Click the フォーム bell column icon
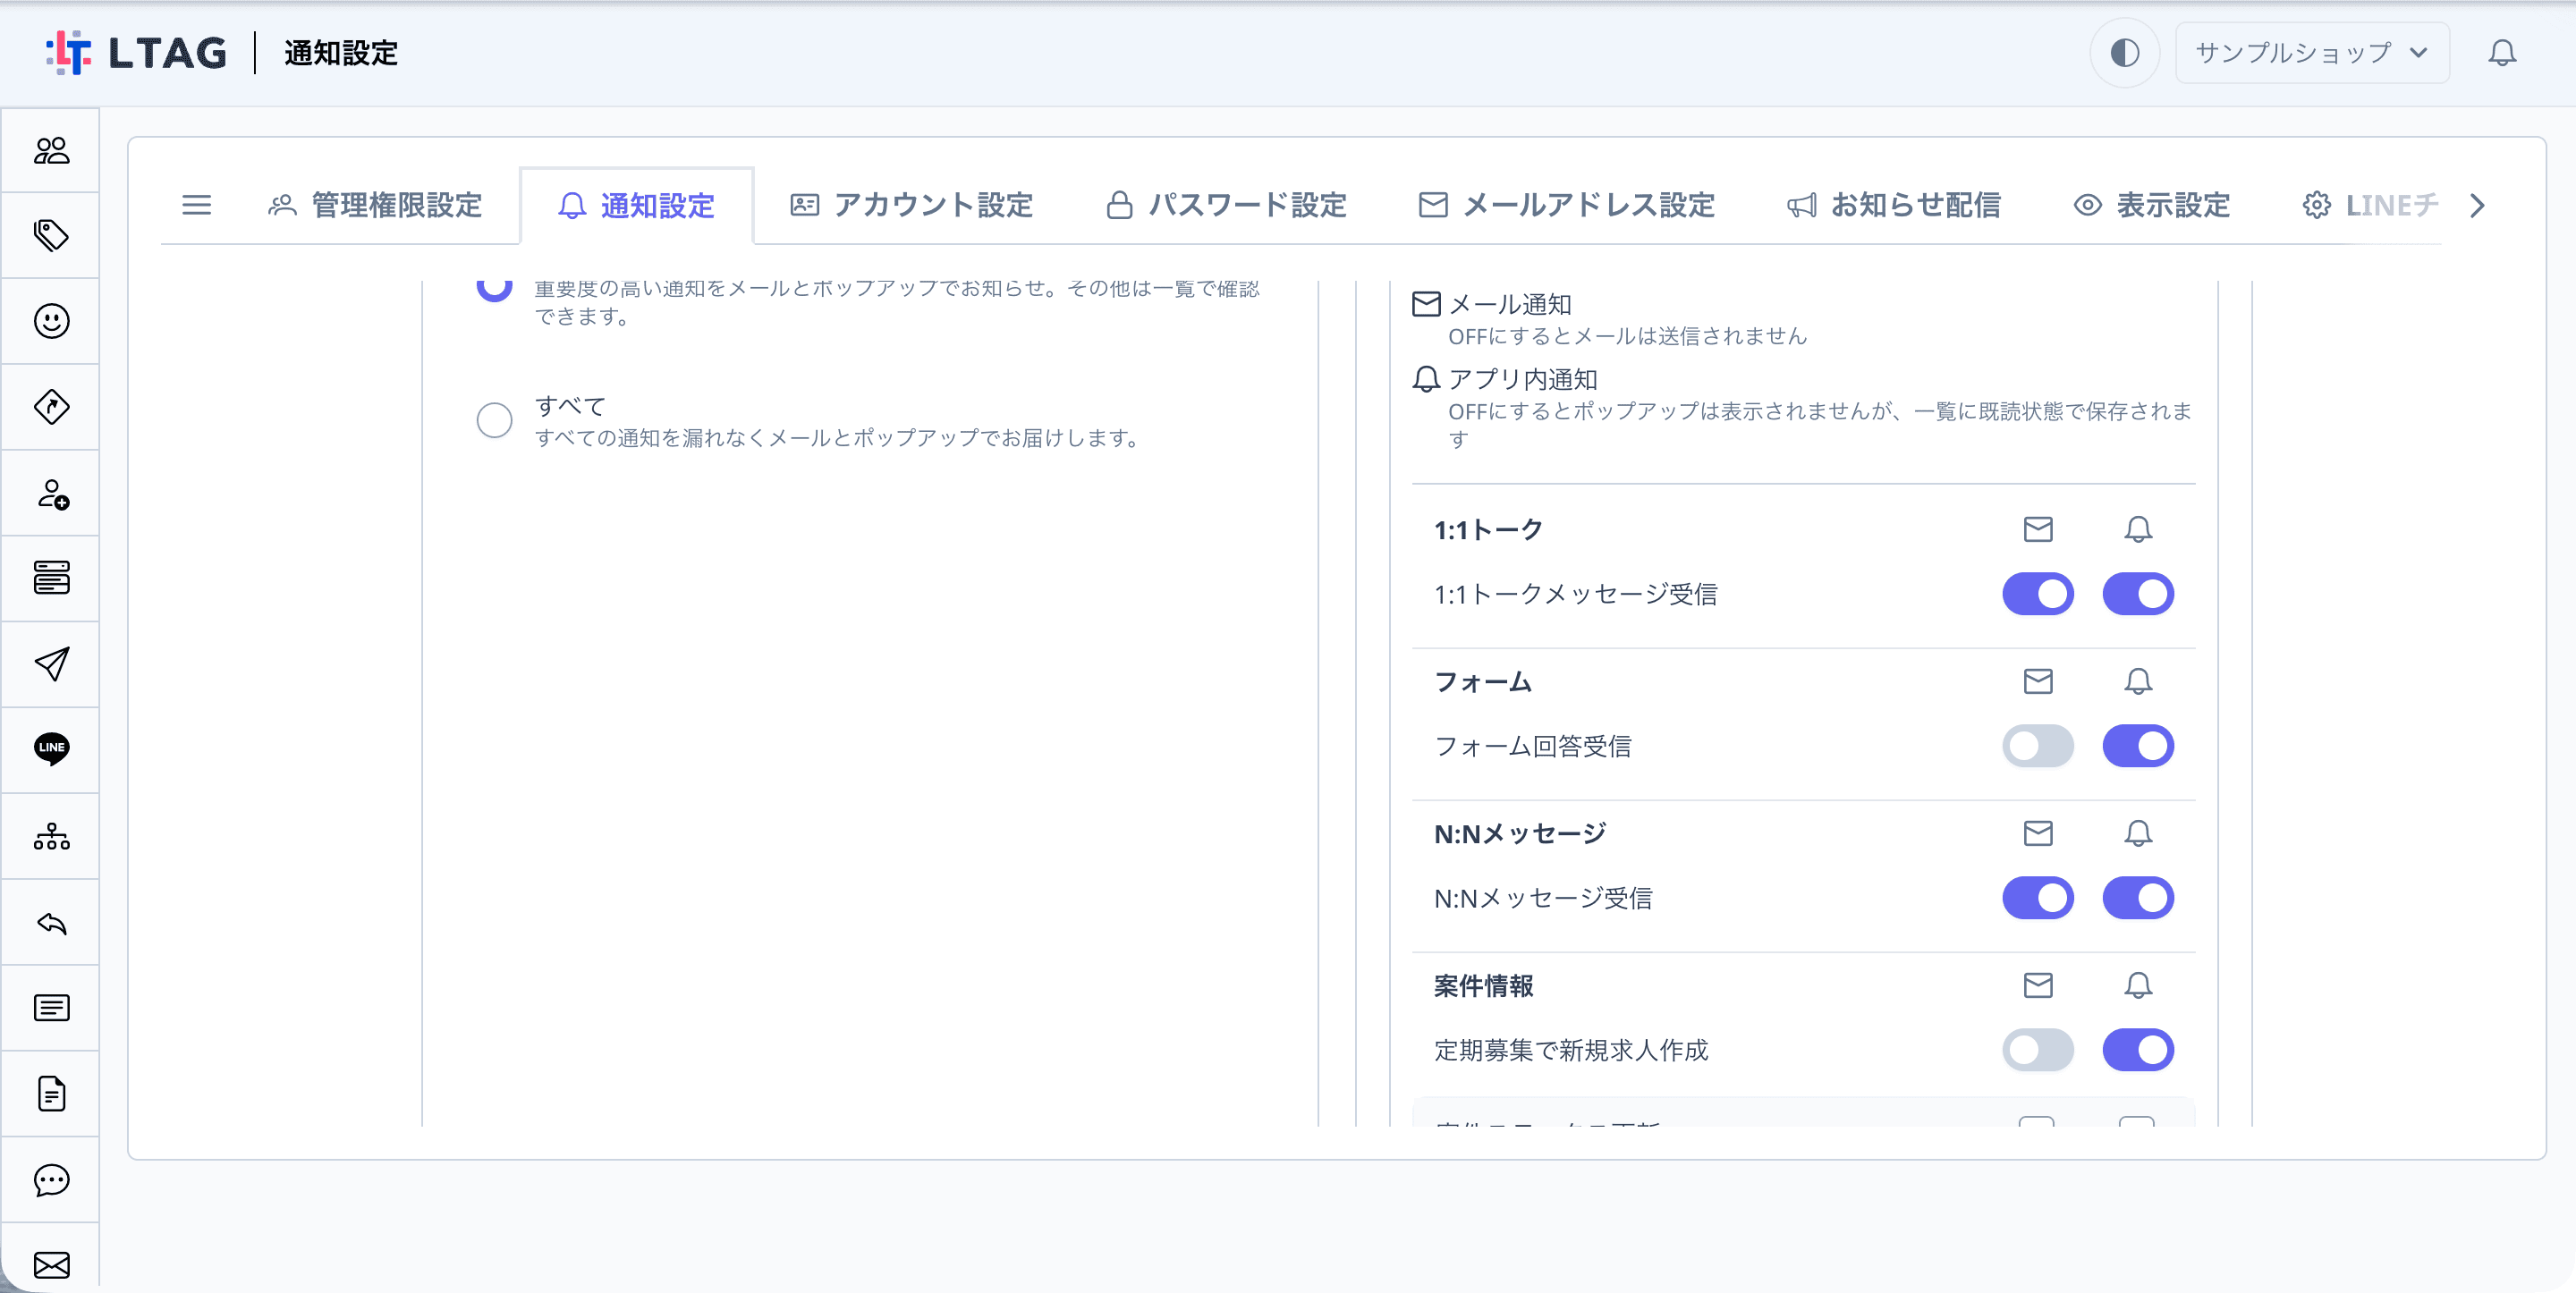Image resolution: width=2576 pixels, height=1293 pixels. click(2138, 681)
